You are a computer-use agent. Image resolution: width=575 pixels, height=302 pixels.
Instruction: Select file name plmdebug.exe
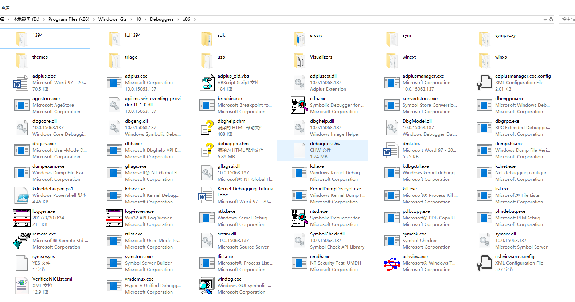click(x=510, y=211)
